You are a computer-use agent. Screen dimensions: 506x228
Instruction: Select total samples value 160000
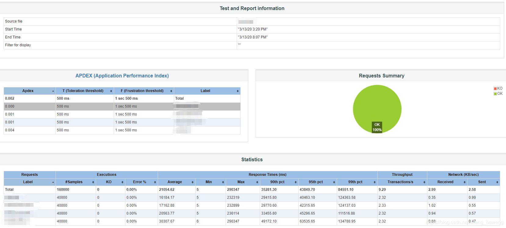(x=63, y=190)
